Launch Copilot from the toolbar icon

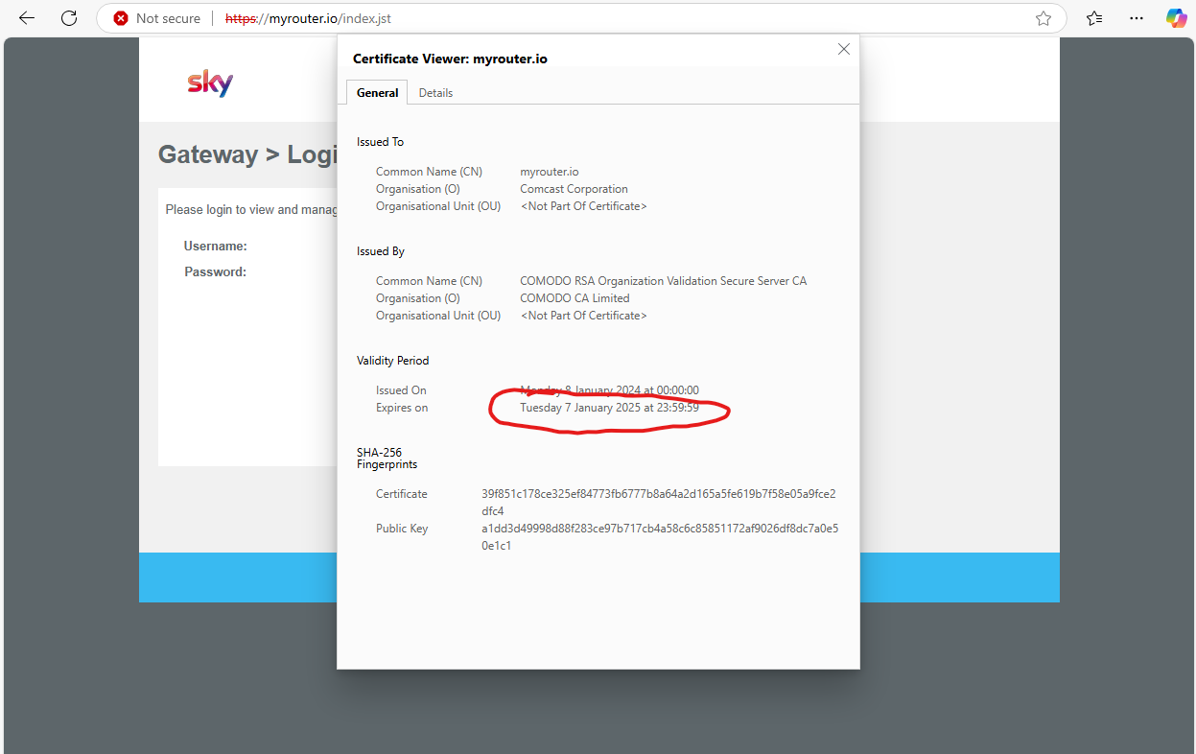click(1176, 18)
